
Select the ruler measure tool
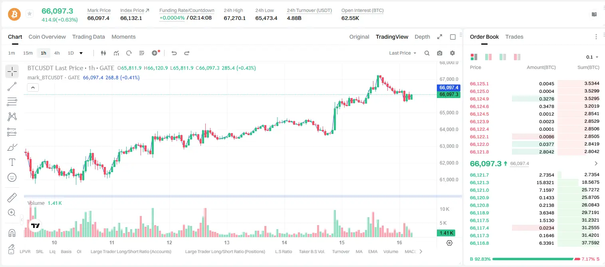click(12, 197)
